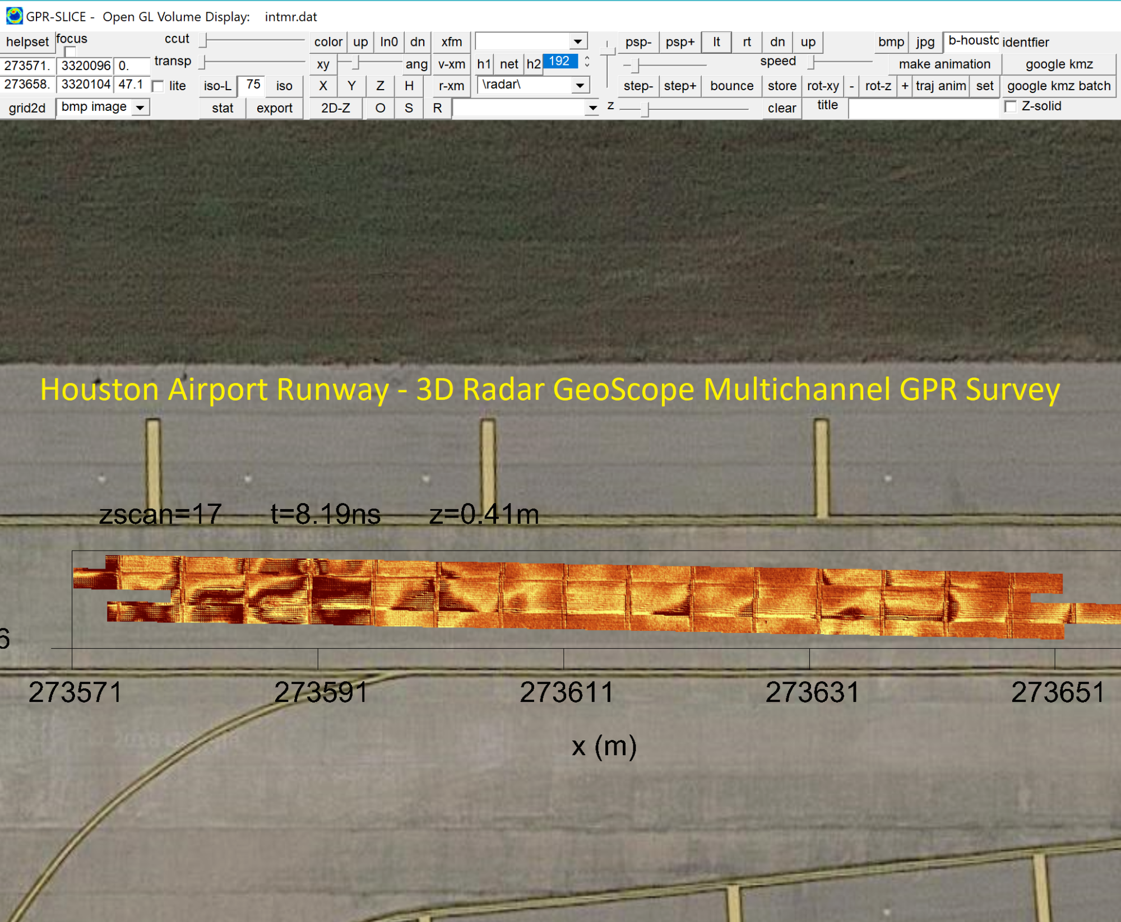Start the bounce animation button
The image size is (1121, 922).
click(731, 86)
